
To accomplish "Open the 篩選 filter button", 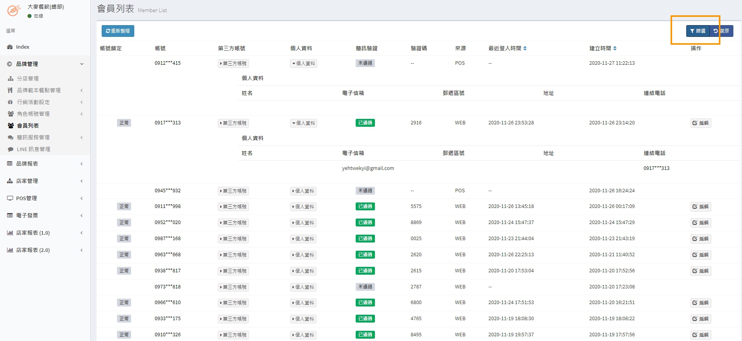I will [x=698, y=31].
